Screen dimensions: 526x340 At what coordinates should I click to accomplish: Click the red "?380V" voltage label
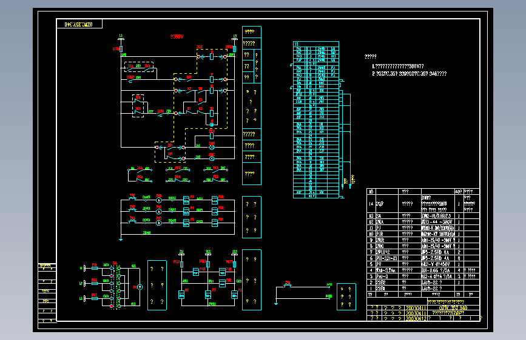(177, 36)
